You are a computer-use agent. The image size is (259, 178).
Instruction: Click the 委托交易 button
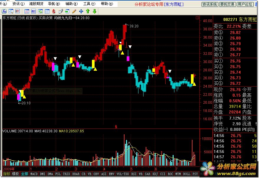click(227, 4)
